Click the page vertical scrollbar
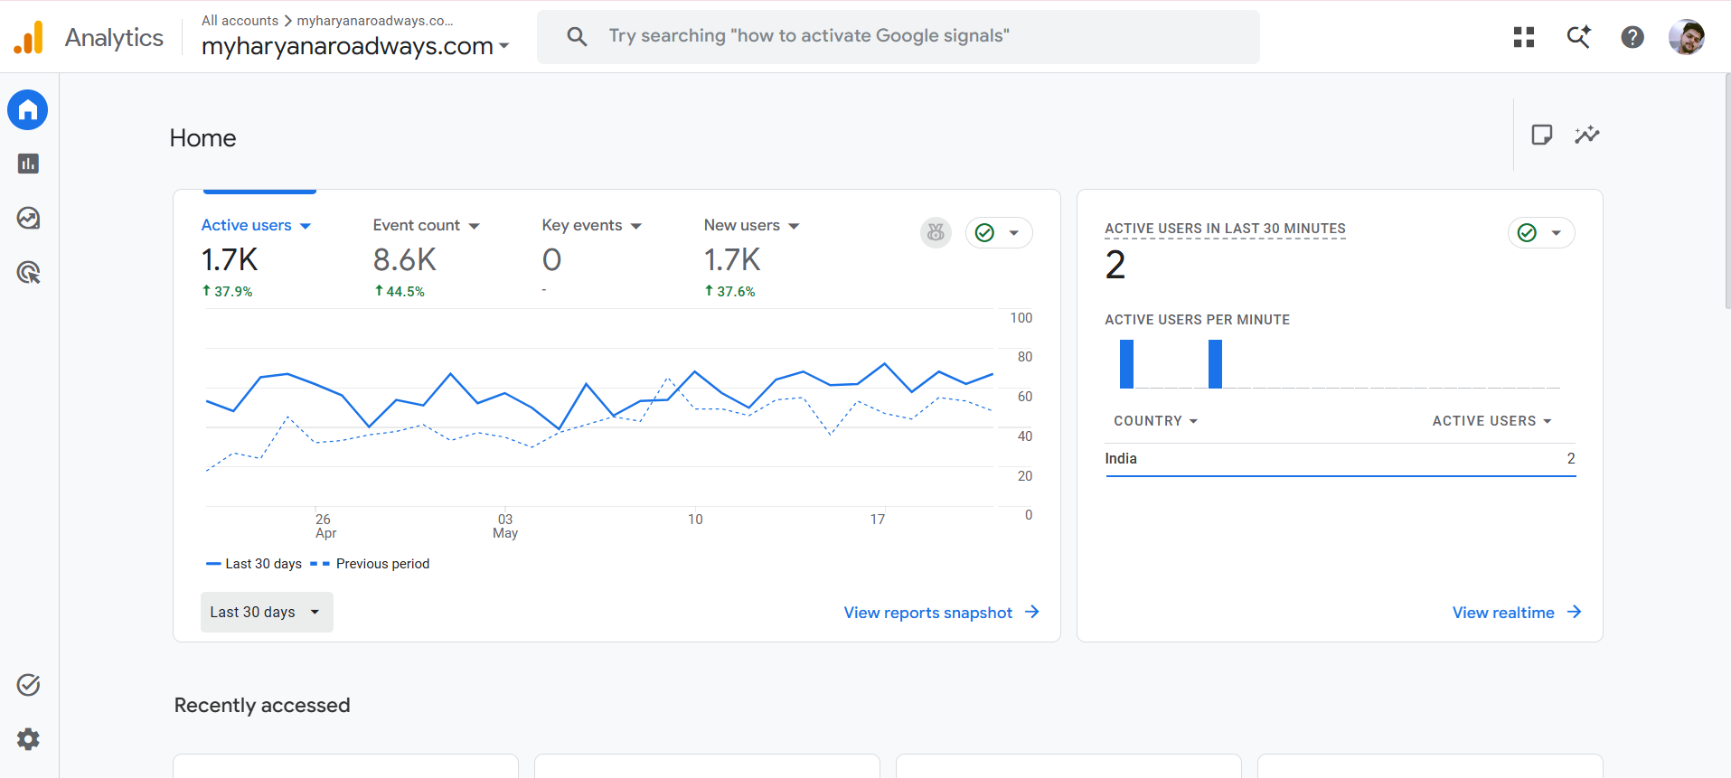The width and height of the screenshot is (1731, 778). click(x=1727, y=192)
